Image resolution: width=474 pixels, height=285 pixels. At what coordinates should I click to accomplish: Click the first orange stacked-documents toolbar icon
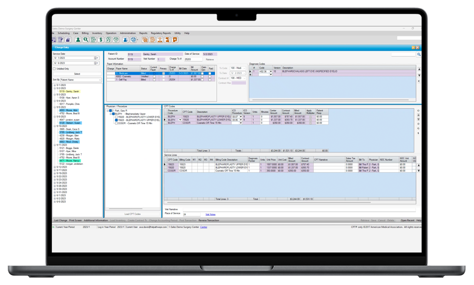click(145, 40)
